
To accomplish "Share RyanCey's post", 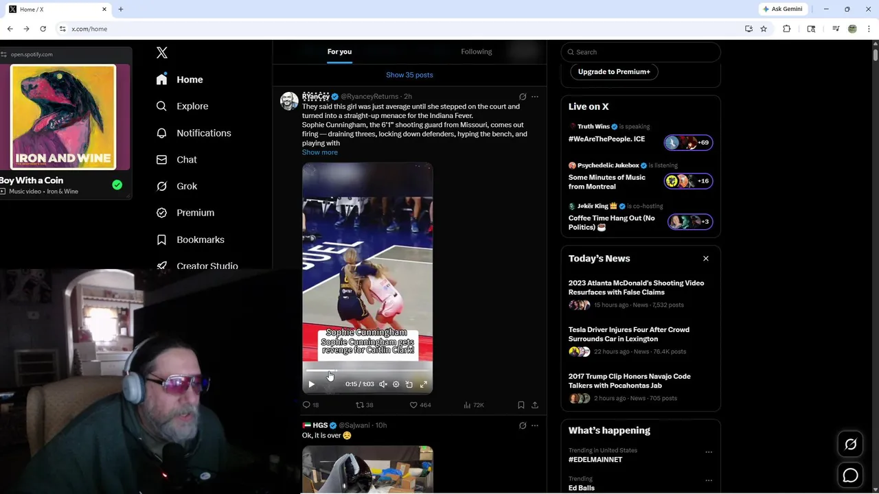I will coord(535,405).
